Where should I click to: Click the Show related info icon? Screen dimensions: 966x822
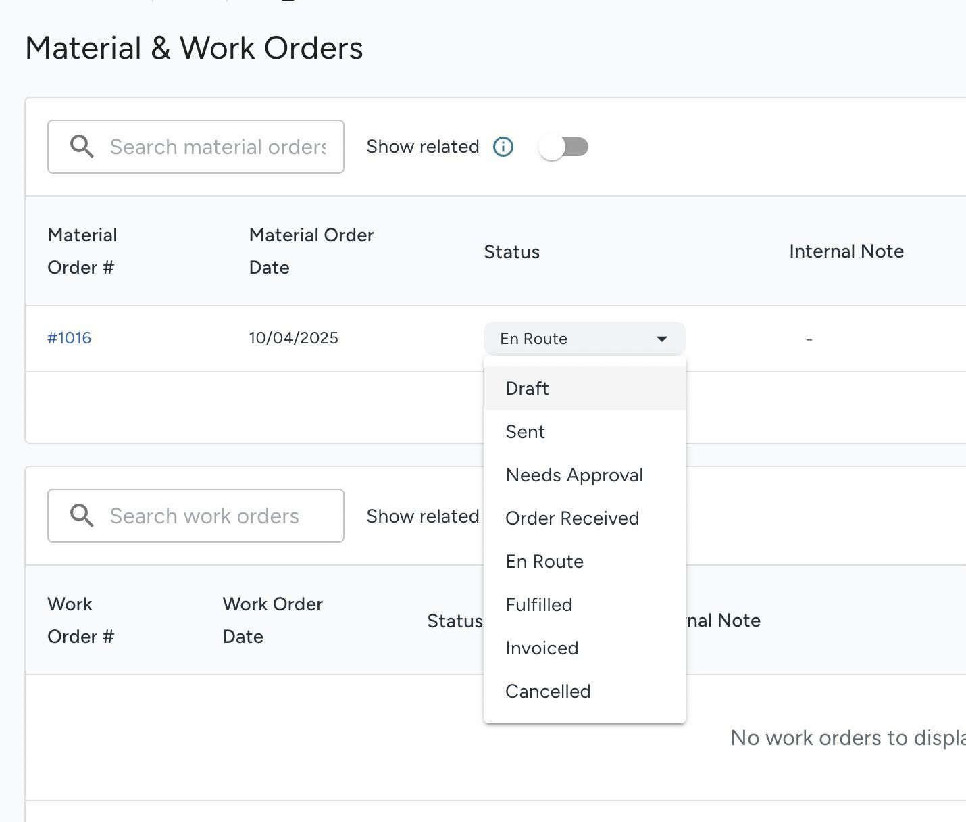(x=503, y=147)
